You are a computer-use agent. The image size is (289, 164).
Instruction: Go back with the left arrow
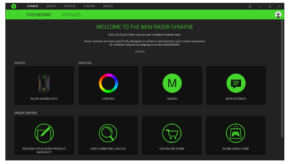pyautogui.click(x=10, y=14)
